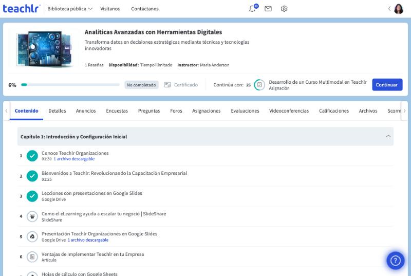Click the SlideShare icon for lesson 4

click(x=32, y=216)
